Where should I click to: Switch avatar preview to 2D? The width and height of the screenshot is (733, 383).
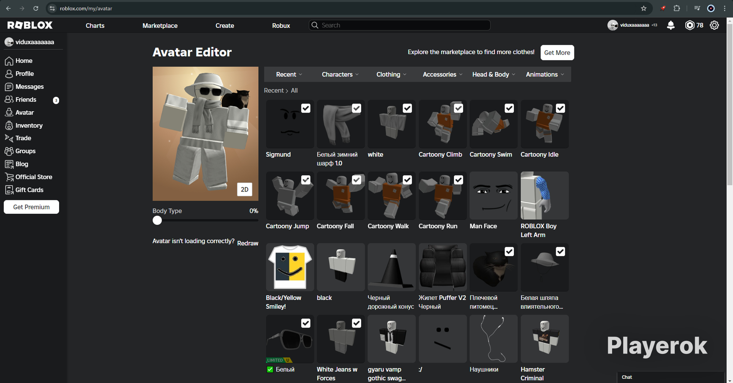coord(244,189)
